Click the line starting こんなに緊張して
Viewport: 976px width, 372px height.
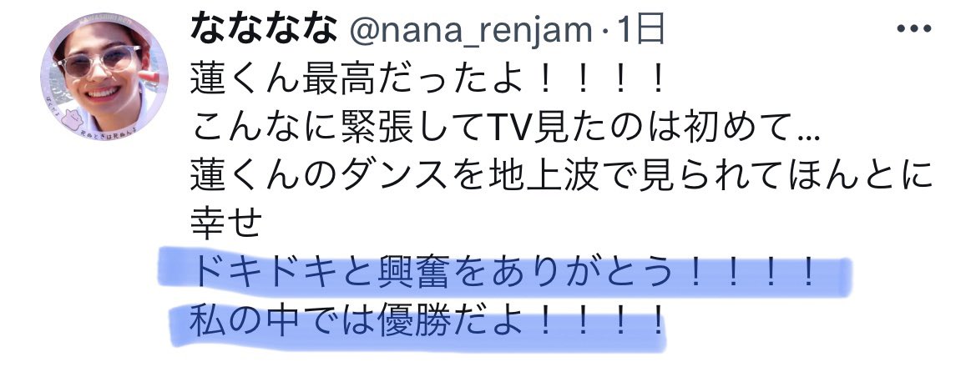[505, 129]
